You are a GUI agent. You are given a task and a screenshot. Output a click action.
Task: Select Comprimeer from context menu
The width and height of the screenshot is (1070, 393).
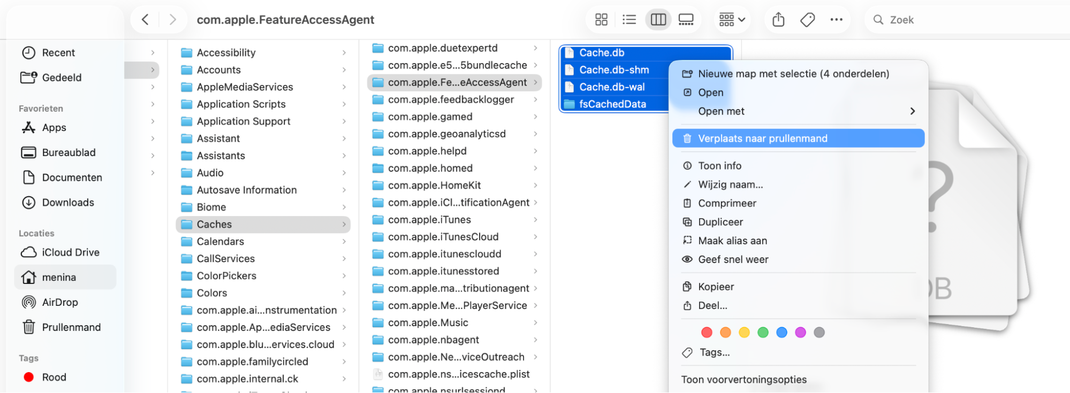click(x=727, y=203)
